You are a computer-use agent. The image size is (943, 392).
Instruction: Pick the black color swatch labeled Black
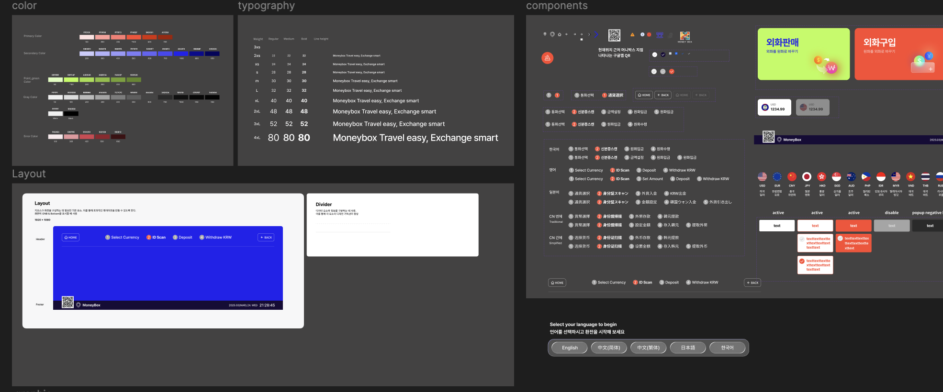pos(71,114)
